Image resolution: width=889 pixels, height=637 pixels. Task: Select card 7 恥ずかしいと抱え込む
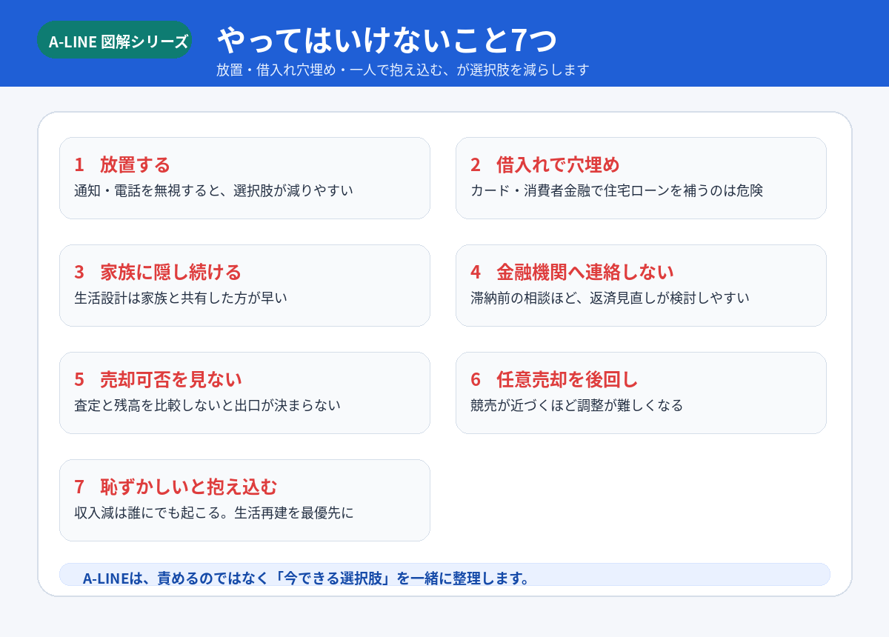(244, 500)
